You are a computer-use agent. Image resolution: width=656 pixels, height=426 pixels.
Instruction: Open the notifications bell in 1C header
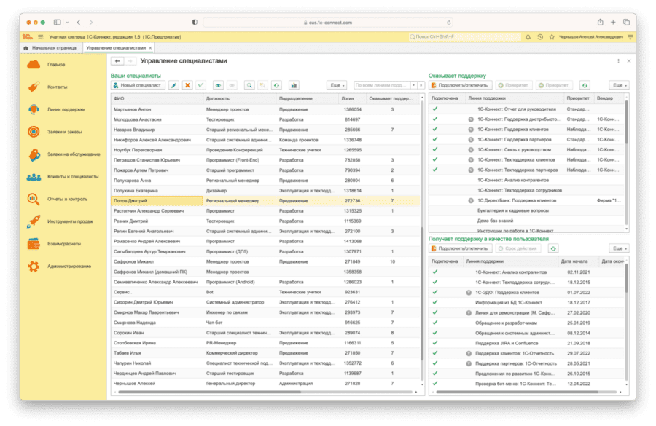coord(528,37)
